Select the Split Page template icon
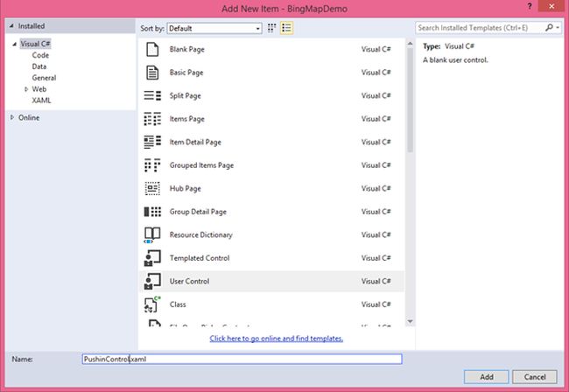Viewport: 569px width, 392px height. pyautogui.click(x=152, y=95)
